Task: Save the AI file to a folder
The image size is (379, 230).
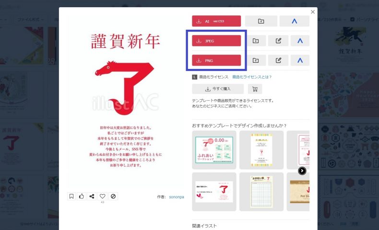Action: point(261,21)
